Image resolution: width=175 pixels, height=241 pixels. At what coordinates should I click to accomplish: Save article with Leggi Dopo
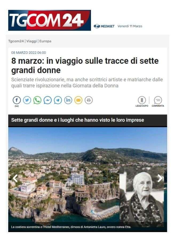pyautogui.click(x=142, y=101)
